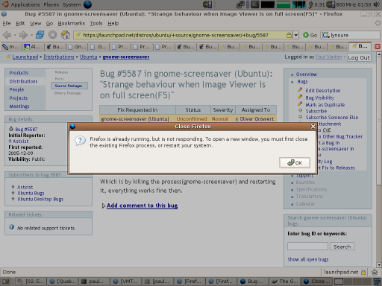Click the Search button for bug keywords
The image size is (382, 286).
click(342, 247)
